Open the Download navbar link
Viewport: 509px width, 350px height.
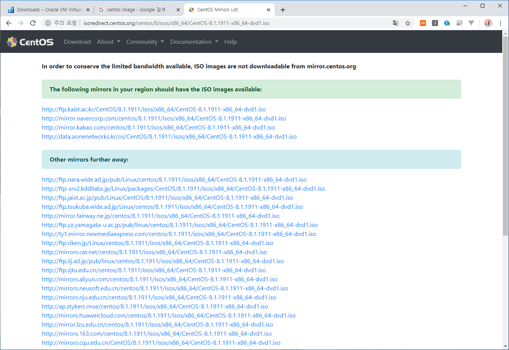tap(77, 42)
